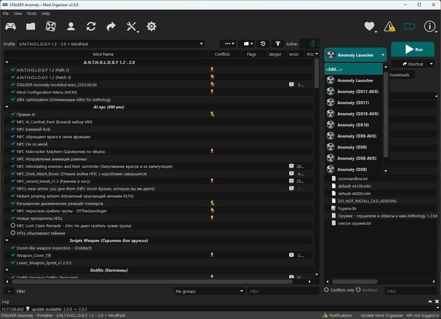Open the help information icon

(429, 26)
